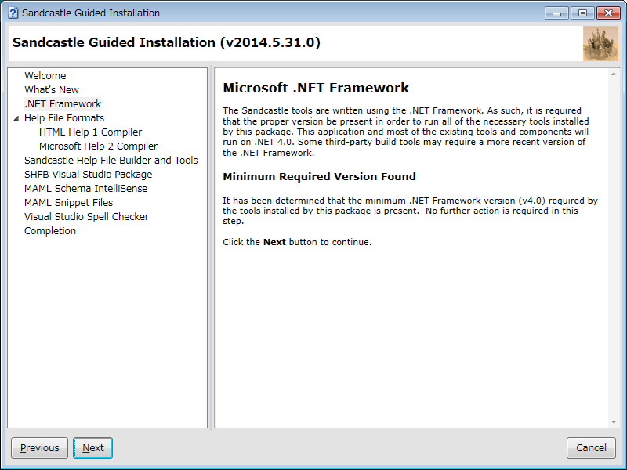Click the content pane scroll down arrow

614,422
